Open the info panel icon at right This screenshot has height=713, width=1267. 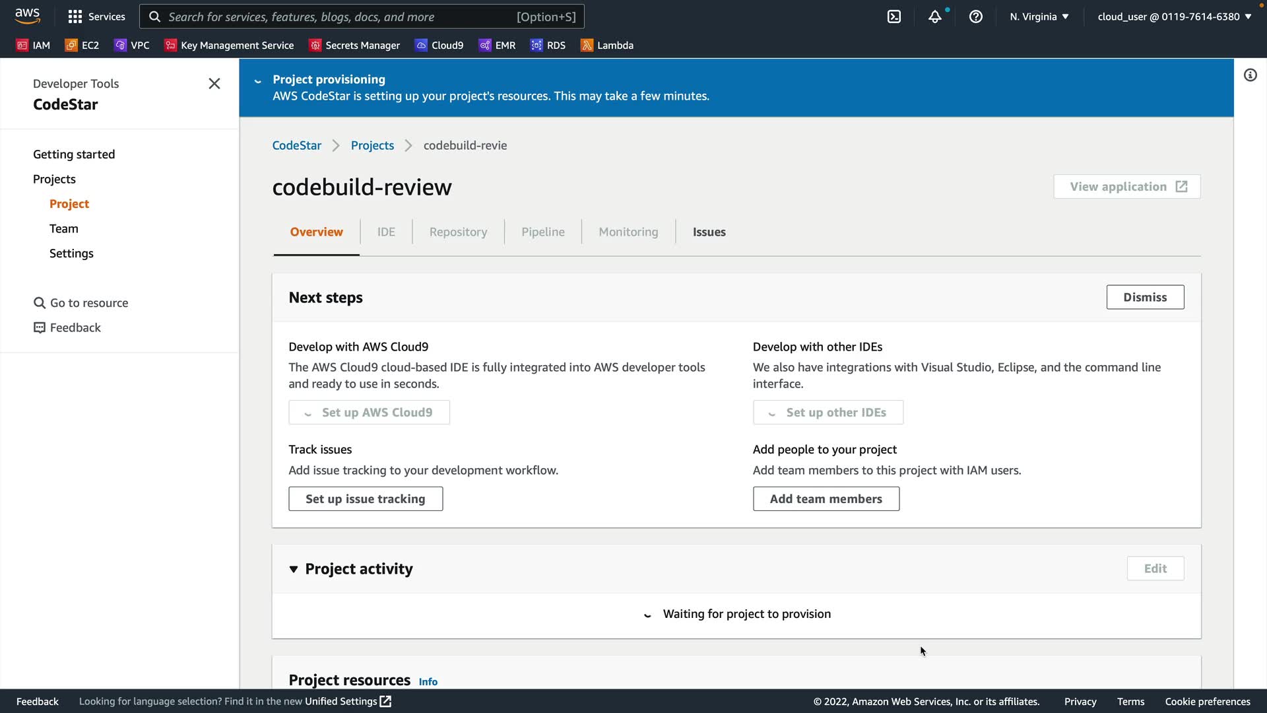[x=1251, y=75]
